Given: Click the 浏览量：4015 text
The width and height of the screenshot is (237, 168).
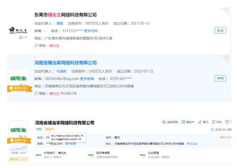Looking at the screenshot, I should coord(18,153).
